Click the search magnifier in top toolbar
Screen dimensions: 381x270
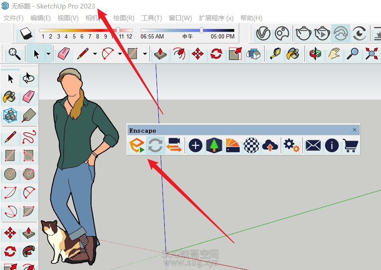tap(14, 54)
